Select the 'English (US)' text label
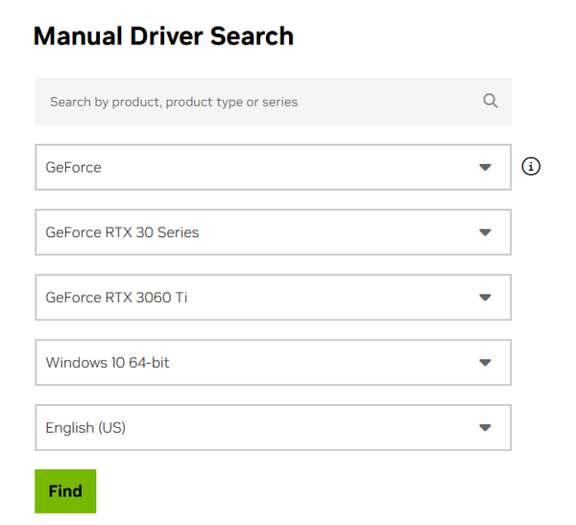 pos(85,428)
